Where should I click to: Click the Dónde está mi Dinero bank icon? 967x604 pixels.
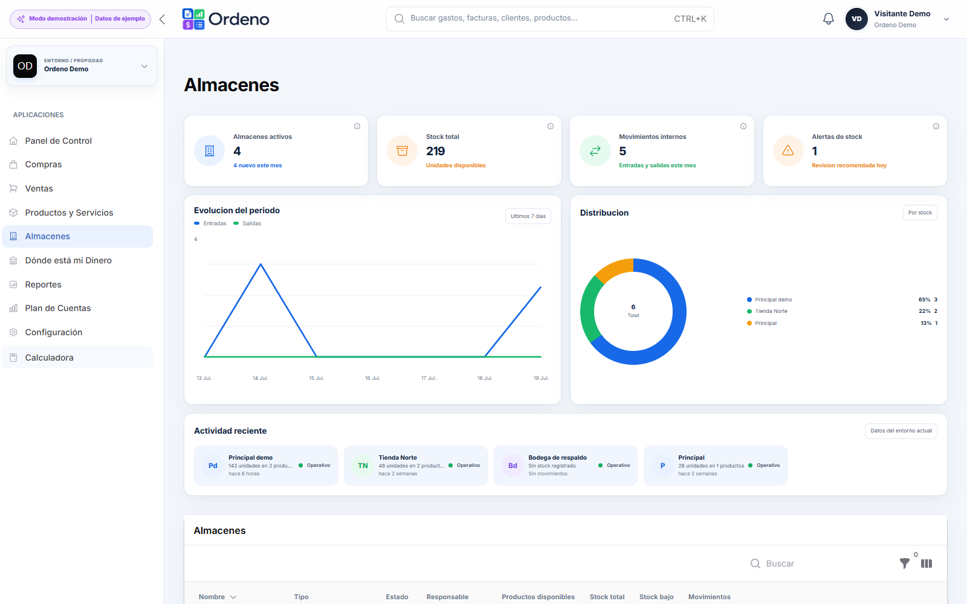(x=13, y=260)
